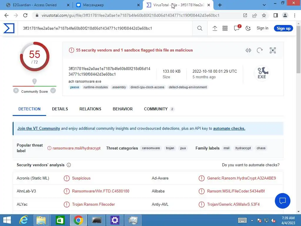Screen dimensions: 301x226
Task: Click the ransomware threat category tag
Action: (x=151, y=148)
